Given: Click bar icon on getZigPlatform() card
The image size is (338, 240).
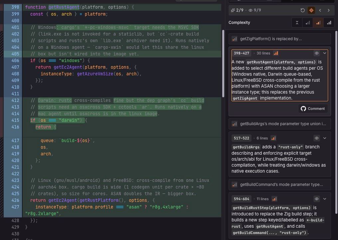Looking at the screenshot, I should (234, 39).
